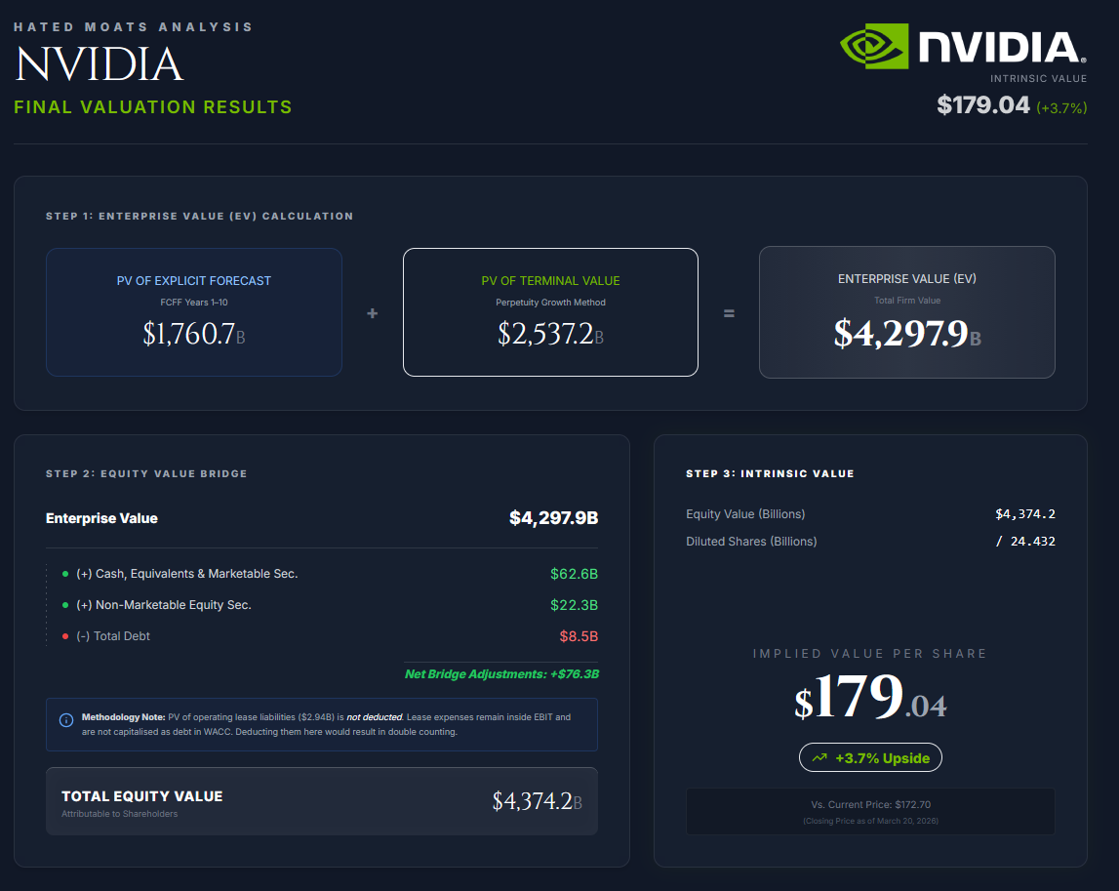Viewport: 1119px width, 891px height.
Task: Click the large $179.04 implied value per share
Action: click(x=870, y=697)
